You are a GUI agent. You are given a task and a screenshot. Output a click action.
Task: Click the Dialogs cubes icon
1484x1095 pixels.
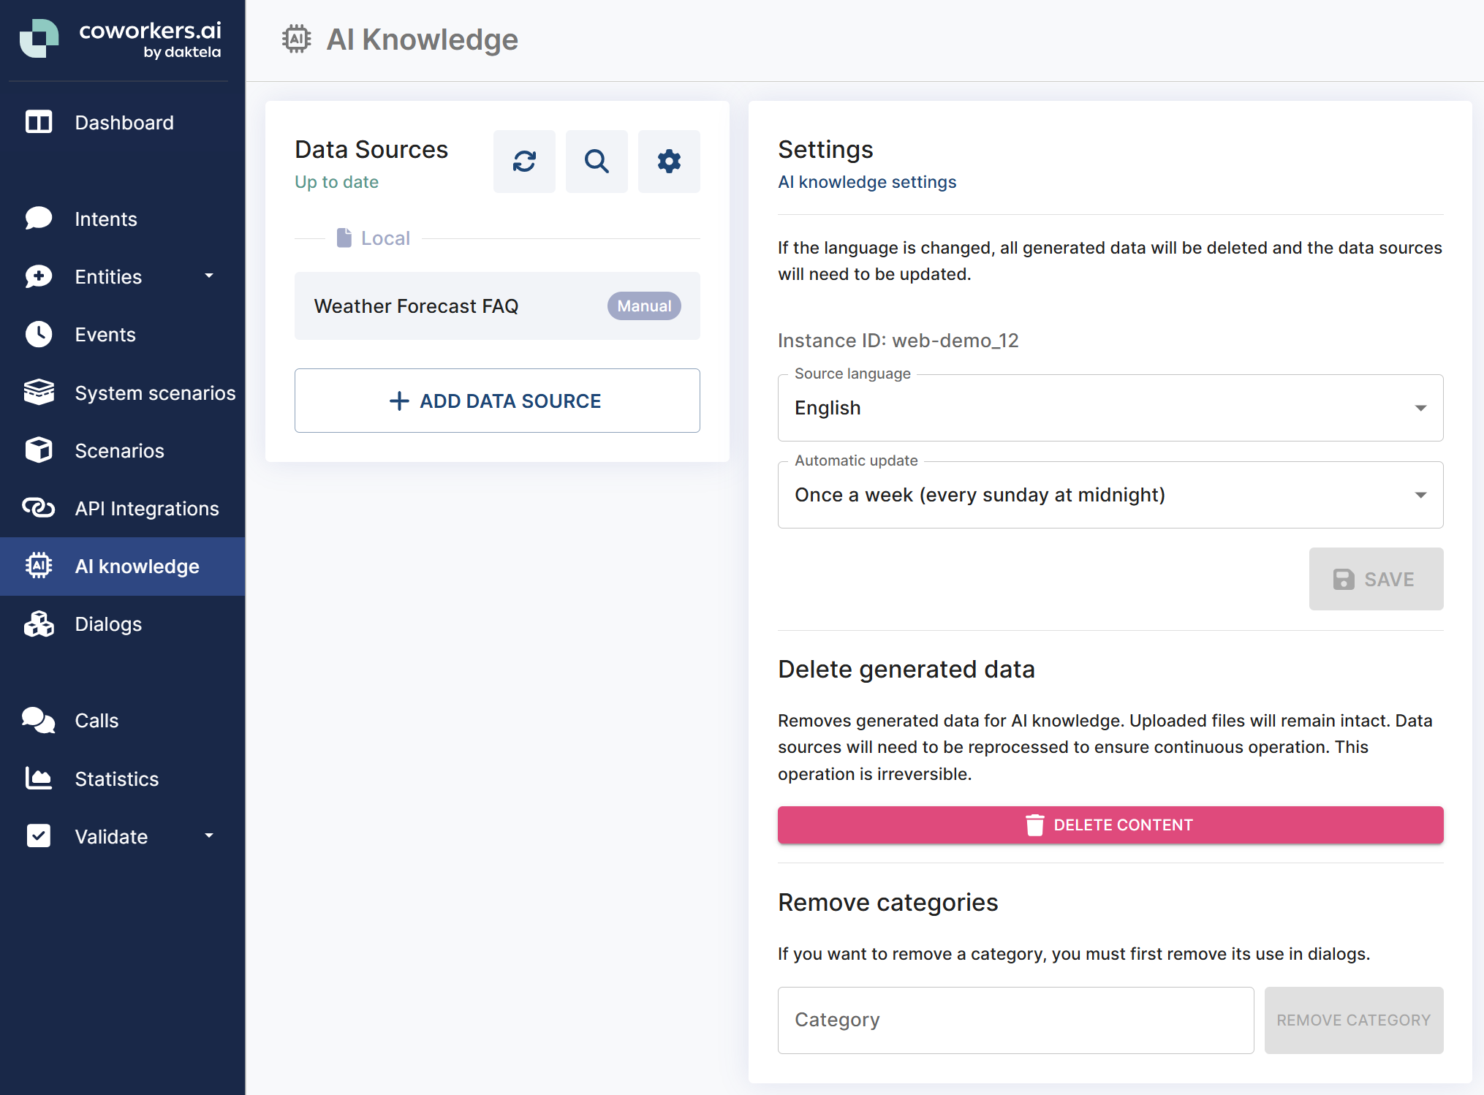(x=39, y=624)
